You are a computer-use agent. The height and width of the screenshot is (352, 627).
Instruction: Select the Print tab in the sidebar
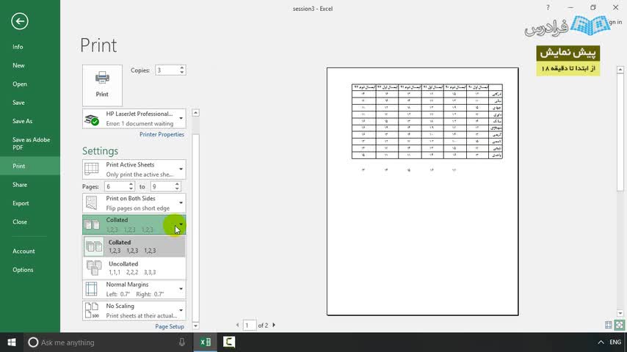pos(30,166)
